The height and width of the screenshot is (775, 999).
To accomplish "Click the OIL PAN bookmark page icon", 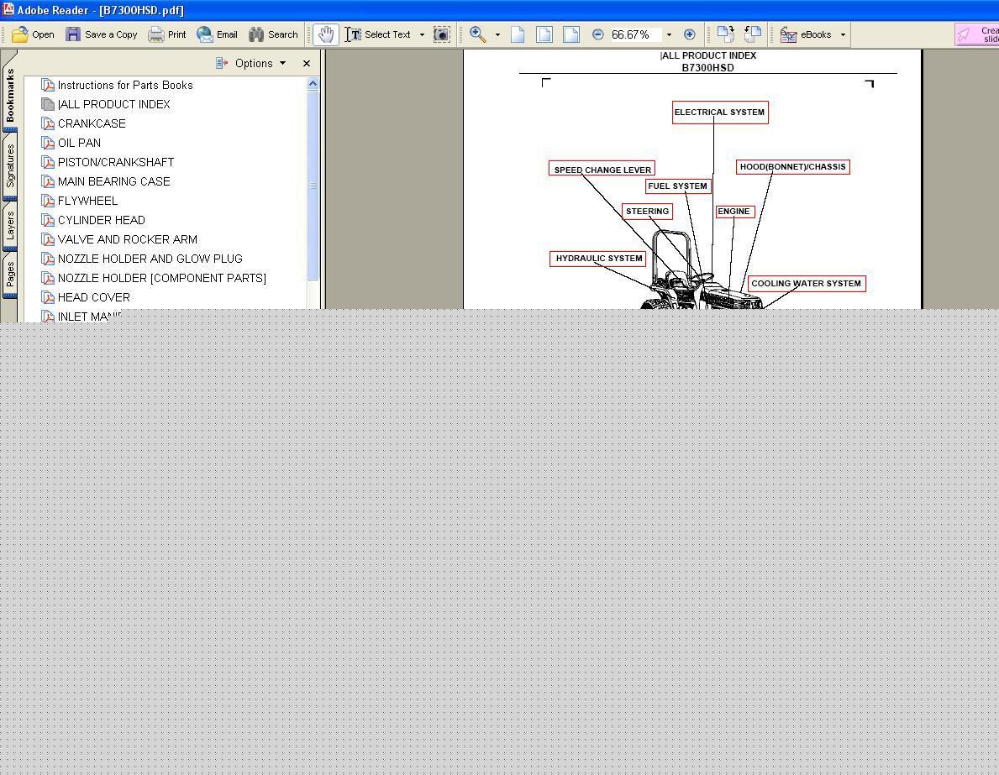I will pos(48,143).
